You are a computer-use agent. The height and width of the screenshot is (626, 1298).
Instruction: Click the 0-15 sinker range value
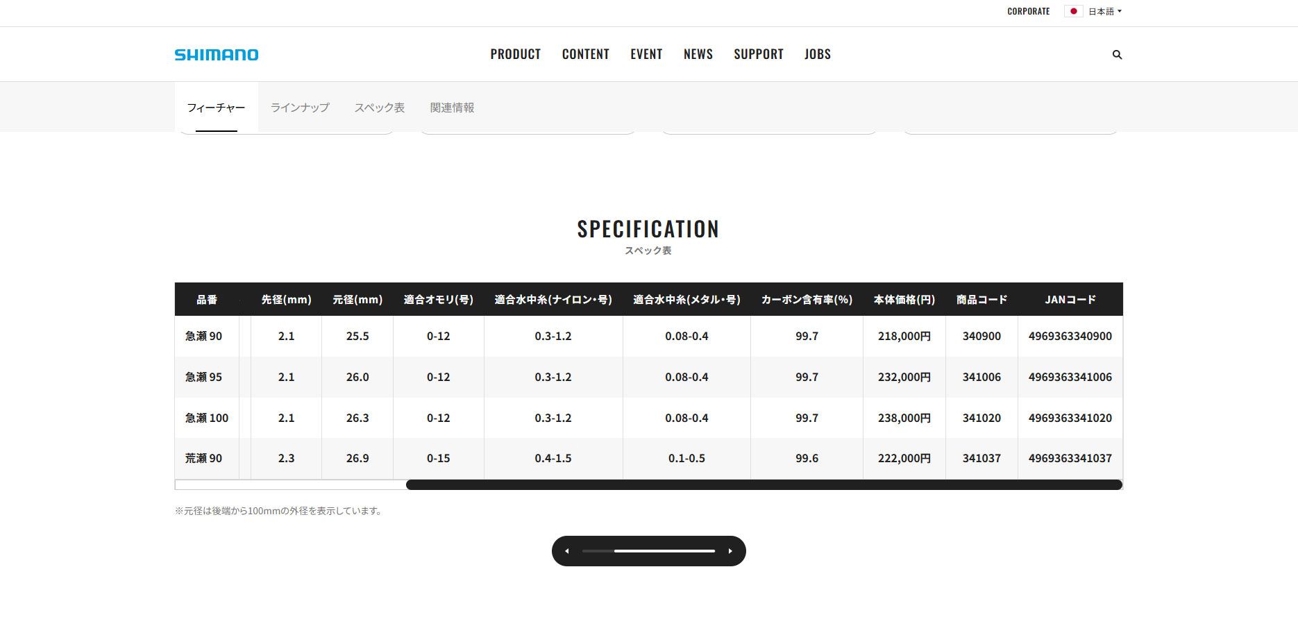click(439, 458)
